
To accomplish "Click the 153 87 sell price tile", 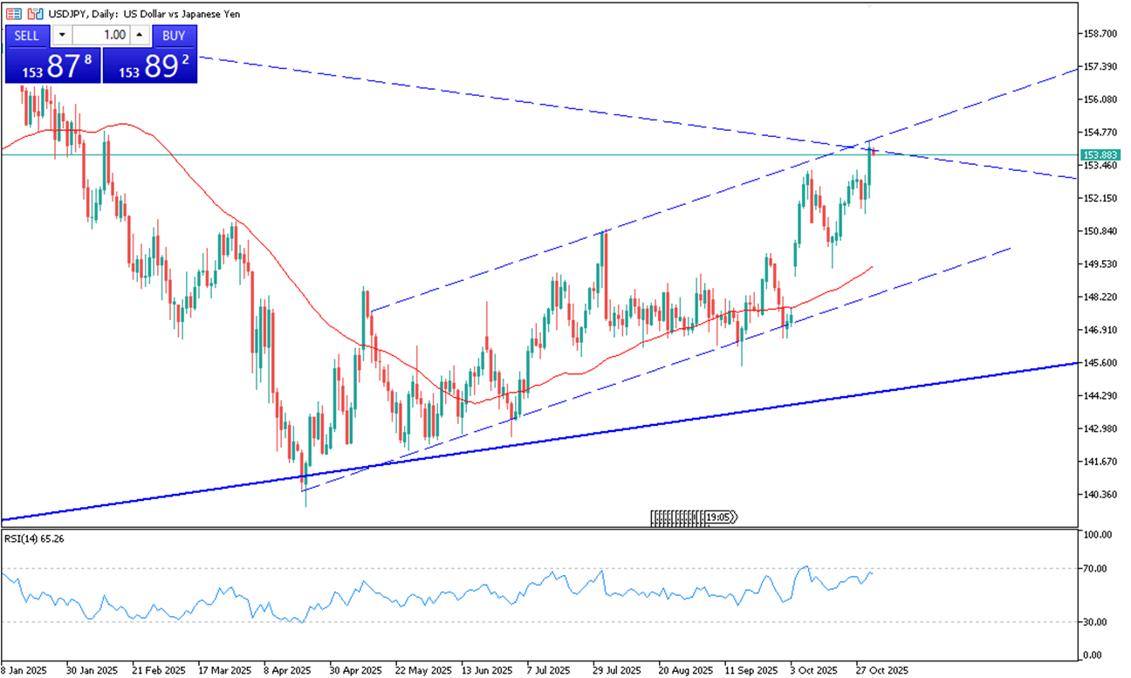I will (51, 65).
